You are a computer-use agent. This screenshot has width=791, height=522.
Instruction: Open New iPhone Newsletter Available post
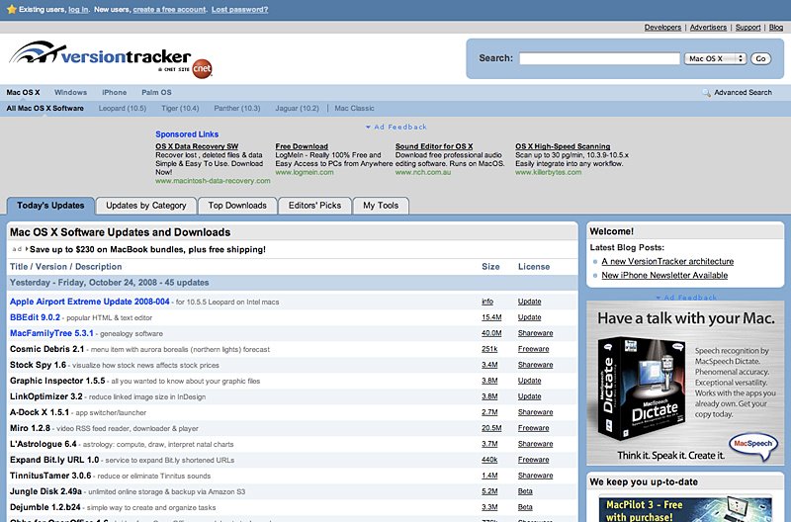(664, 276)
